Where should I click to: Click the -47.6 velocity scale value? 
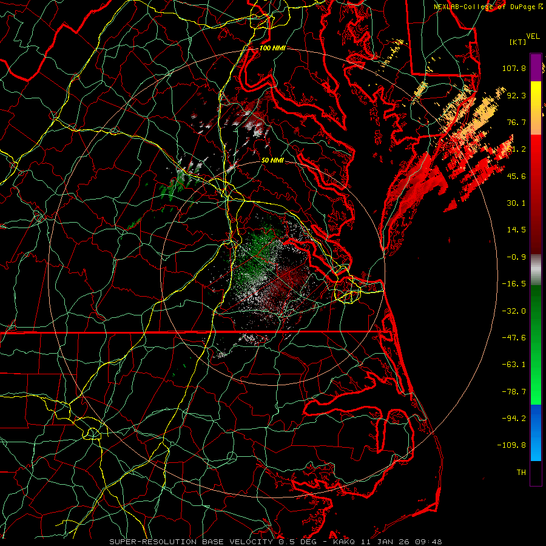(x=514, y=338)
